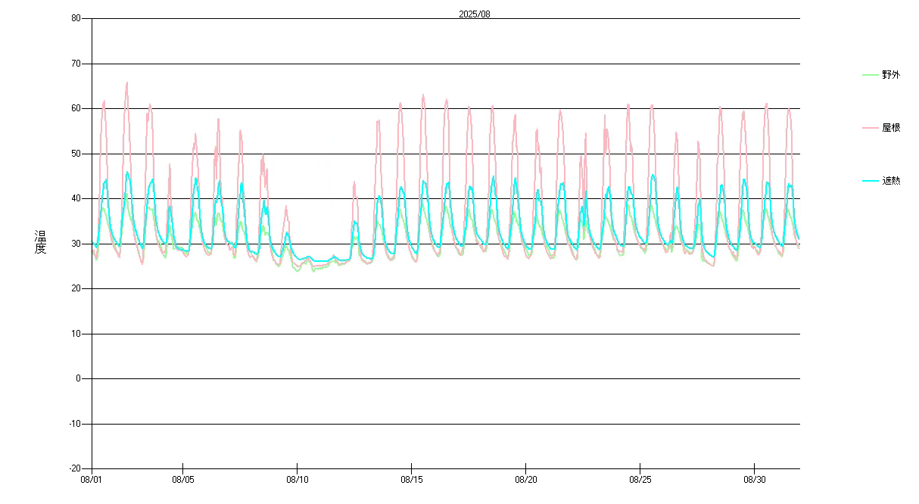The width and height of the screenshot is (919, 504).
Task: Click the 08/30 date tick label
Action: pyautogui.click(x=754, y=480)
